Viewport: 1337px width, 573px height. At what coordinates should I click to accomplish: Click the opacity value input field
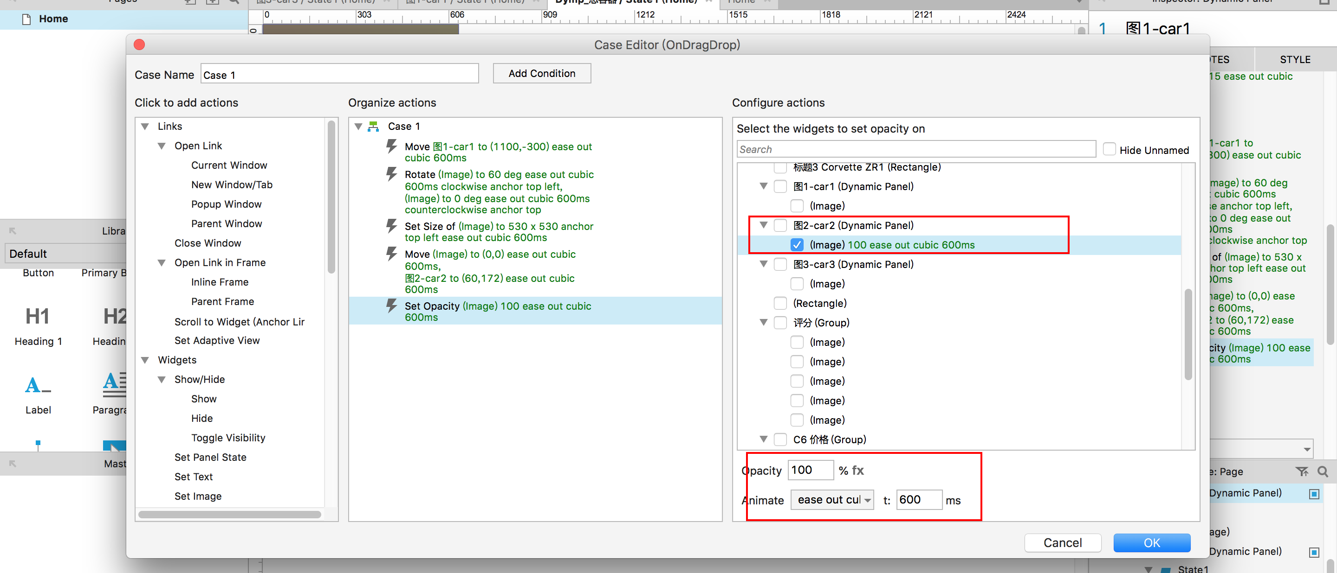click(810, 470)
